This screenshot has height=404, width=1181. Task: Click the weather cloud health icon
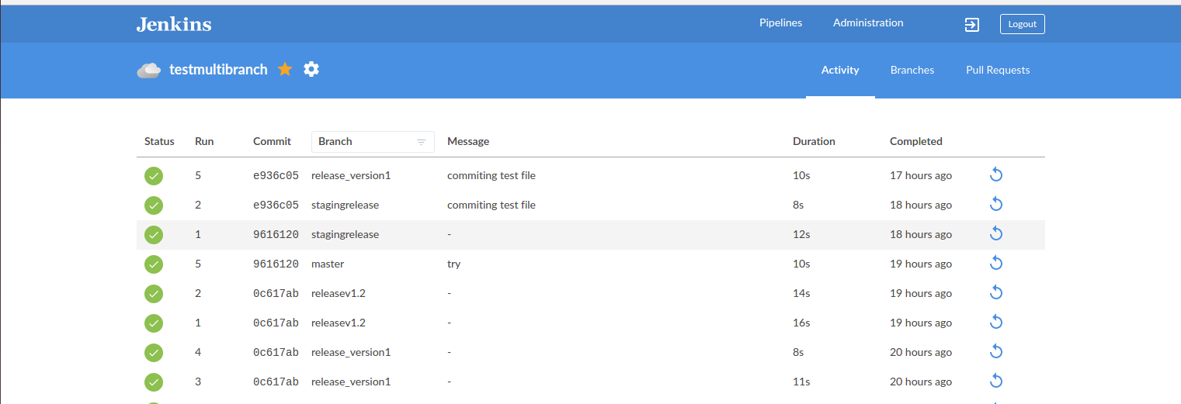point(149,71)
